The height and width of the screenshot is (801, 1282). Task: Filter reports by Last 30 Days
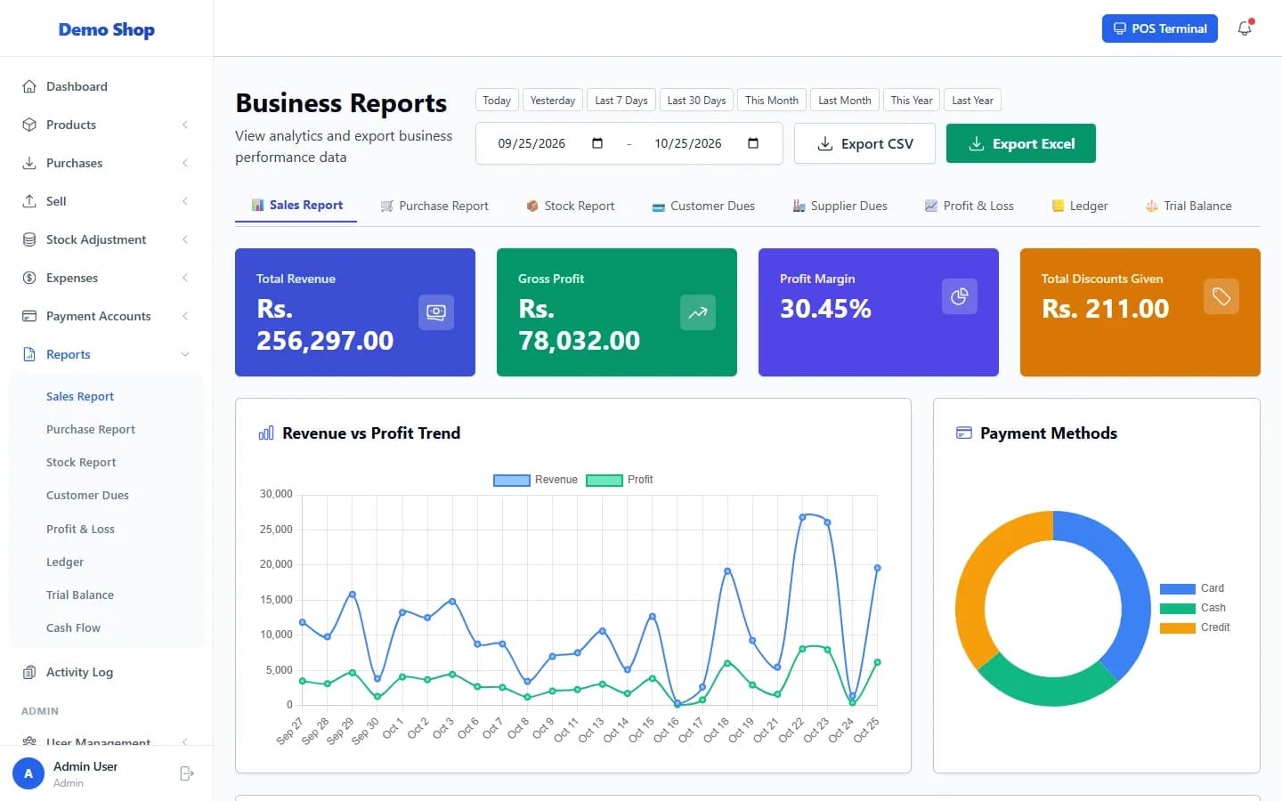click(696, 101)
